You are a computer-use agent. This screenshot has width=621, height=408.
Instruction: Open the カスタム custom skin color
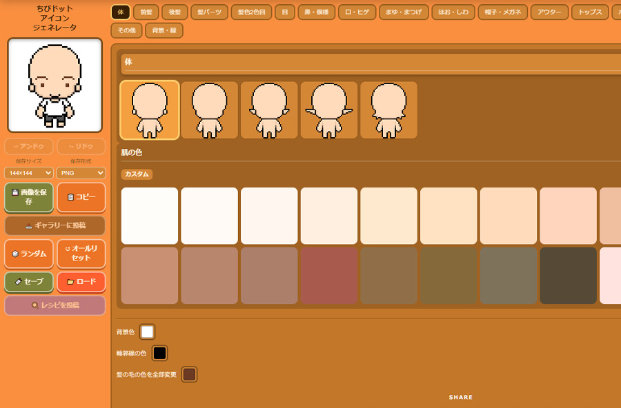137,174
